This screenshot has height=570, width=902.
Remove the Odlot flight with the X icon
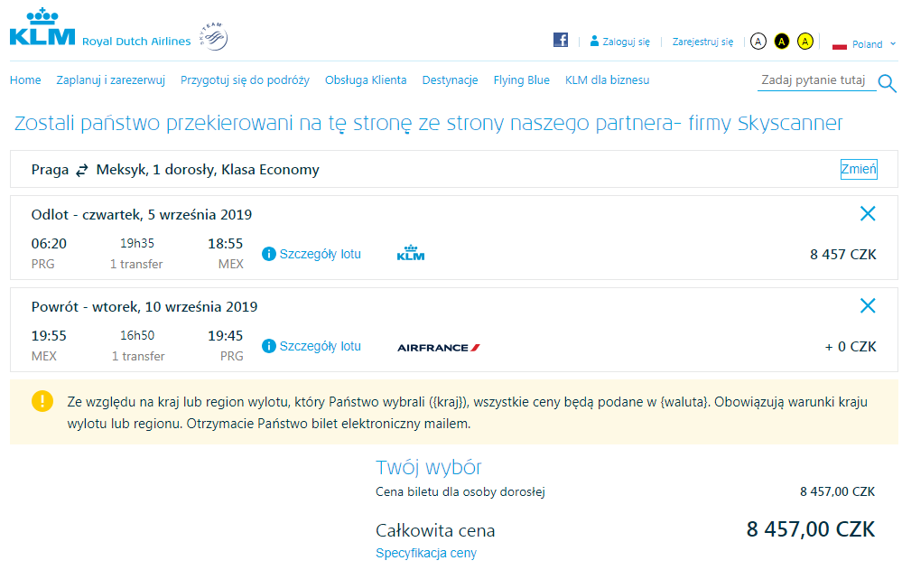[868, 213]
